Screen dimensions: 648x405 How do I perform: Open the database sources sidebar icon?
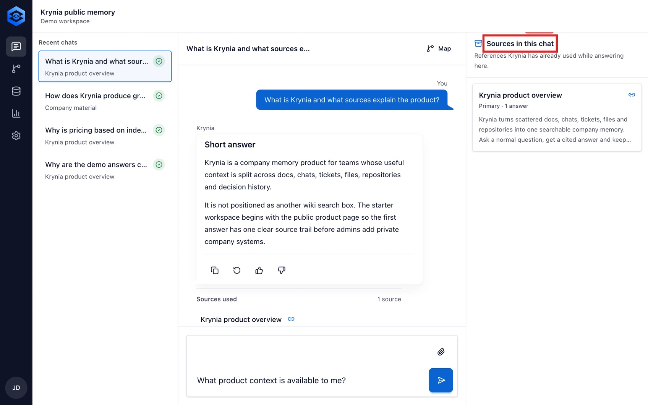(16, 91)
